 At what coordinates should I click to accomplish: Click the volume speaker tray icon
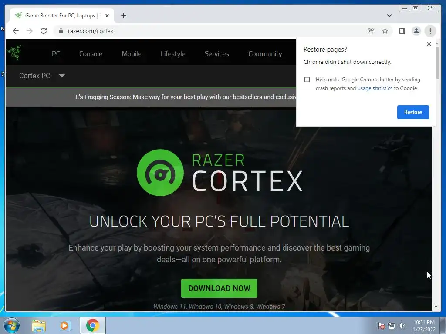(402, 326)
